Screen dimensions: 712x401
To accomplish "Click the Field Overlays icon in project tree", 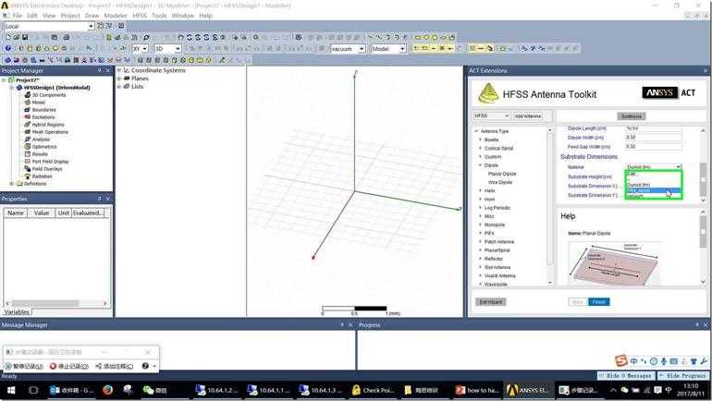I will (27, 169).
